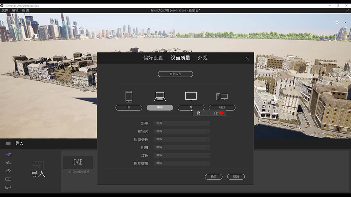Image resolution: width=351 pixels, height=197 pixels.
Task: Select the 低 quality preset
Action: 129,108
